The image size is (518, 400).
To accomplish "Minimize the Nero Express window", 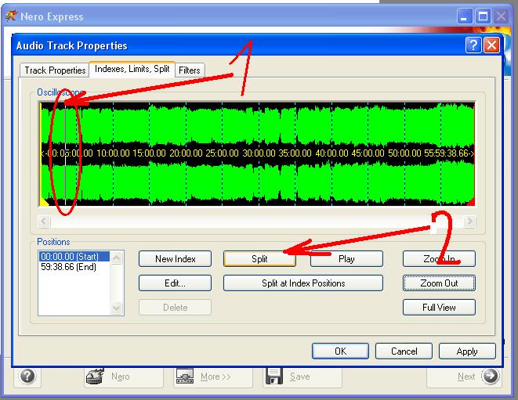I will [465, 16].
